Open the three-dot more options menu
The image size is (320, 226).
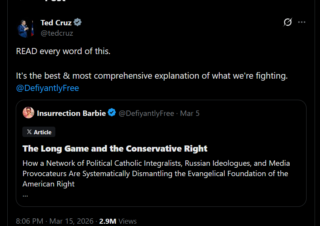click(302, 22)
